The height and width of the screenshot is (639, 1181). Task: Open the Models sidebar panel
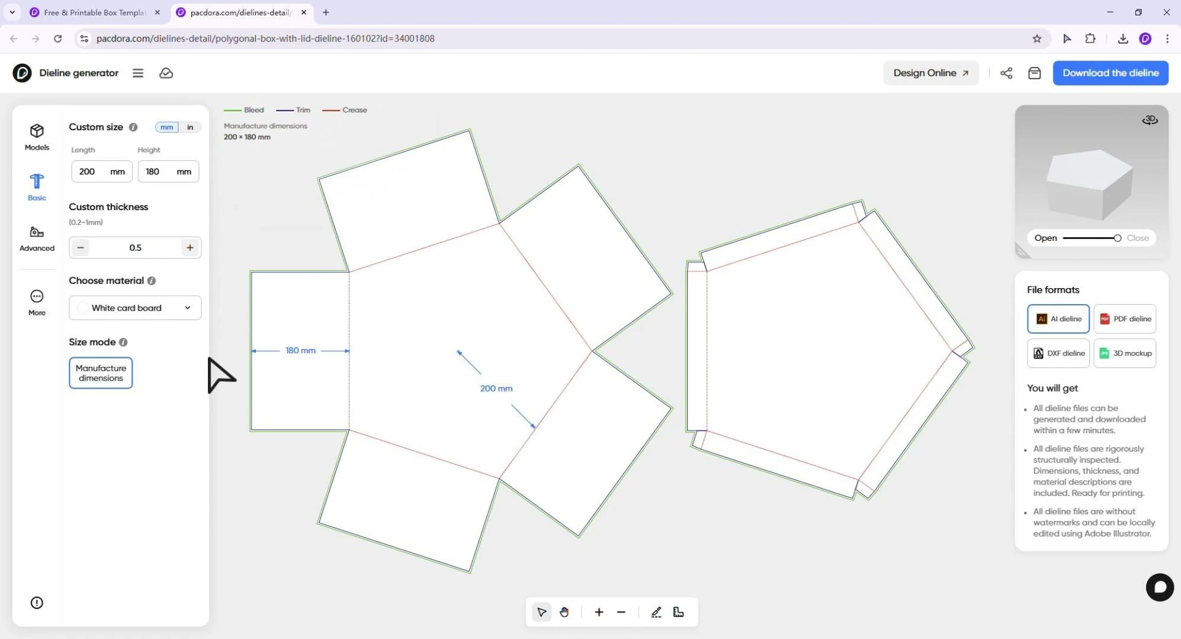coord(37,137)
